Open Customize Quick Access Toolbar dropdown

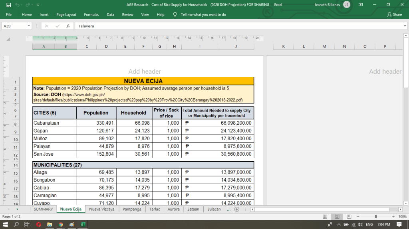[x=38, y=5]
